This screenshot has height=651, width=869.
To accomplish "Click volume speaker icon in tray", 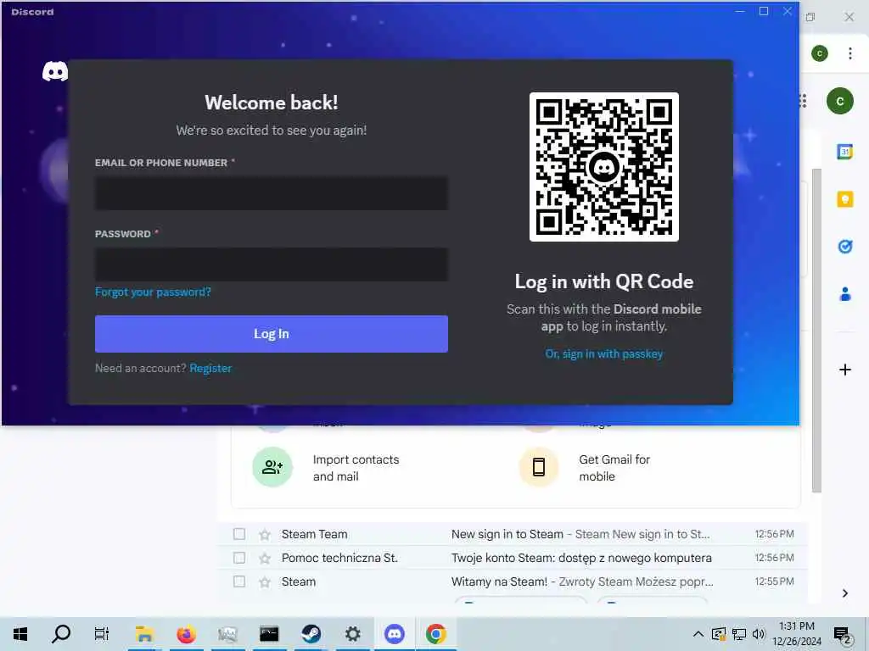I will [x=758, y=634].
